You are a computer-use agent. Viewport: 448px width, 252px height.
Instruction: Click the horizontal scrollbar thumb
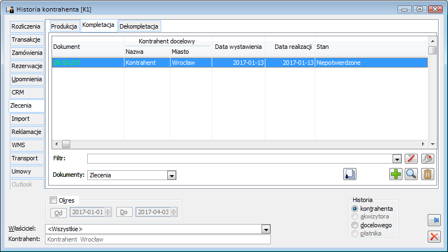tap(66, 144)
